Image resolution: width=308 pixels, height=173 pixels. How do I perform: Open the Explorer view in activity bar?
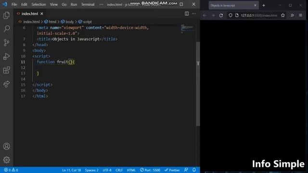pyautogui.click(x=6, y=15)
